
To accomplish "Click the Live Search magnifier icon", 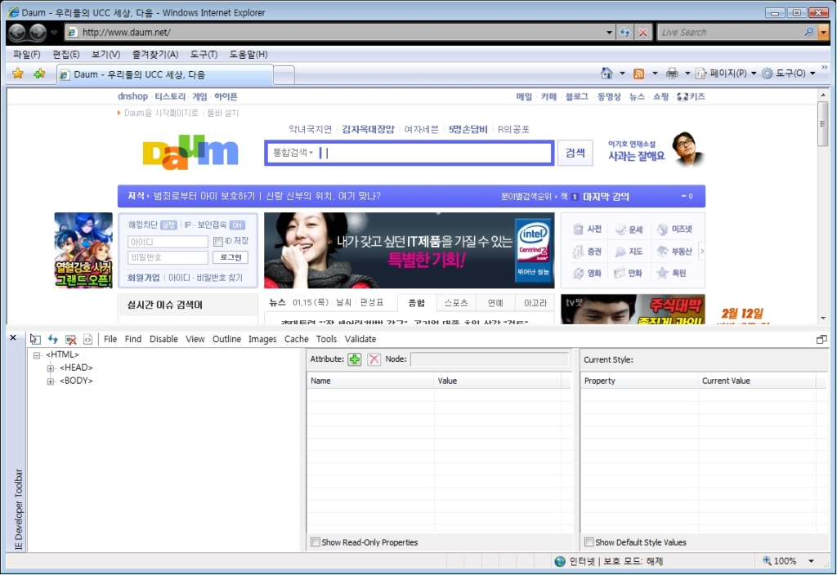I will tap(809, 32).
